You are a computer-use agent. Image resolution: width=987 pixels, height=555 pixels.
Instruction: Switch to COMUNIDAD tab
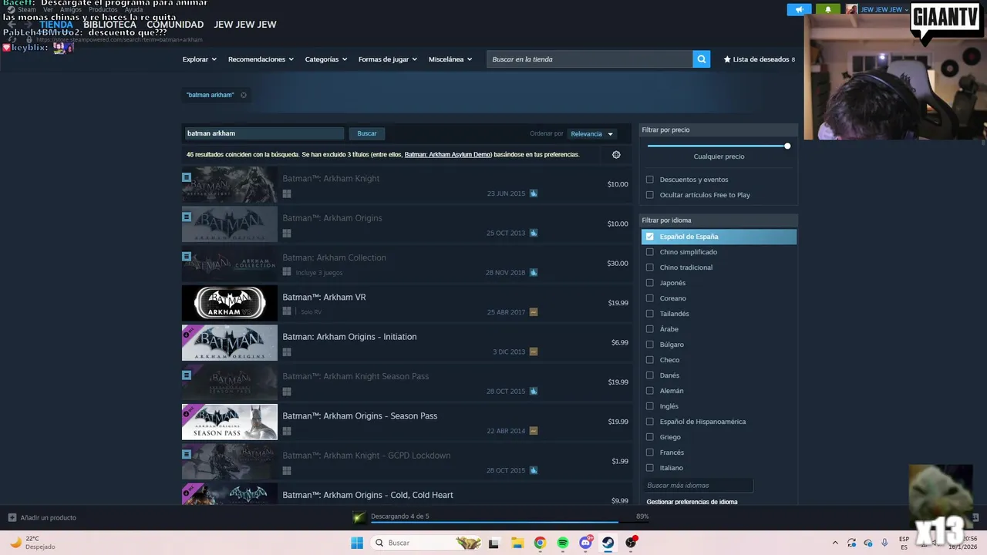tap(175, 25)
